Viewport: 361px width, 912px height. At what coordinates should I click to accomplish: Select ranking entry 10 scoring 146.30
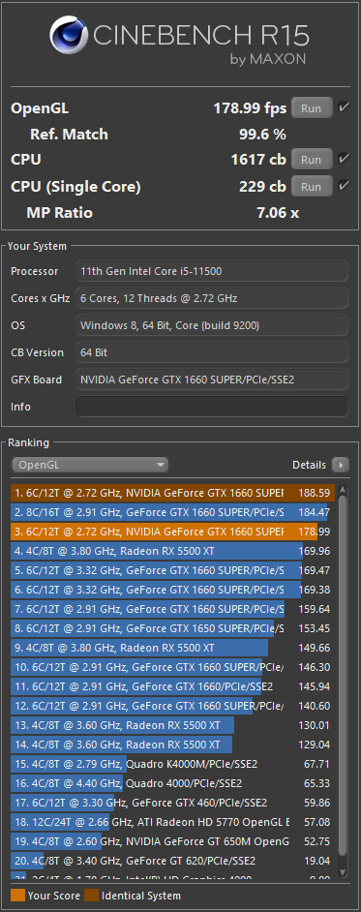click(172, 667)
